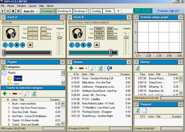Viewport: 185px width, 132px height.
Task: Expand the Playlist remove-track dropdown arrow
Action: click(20, 94)
